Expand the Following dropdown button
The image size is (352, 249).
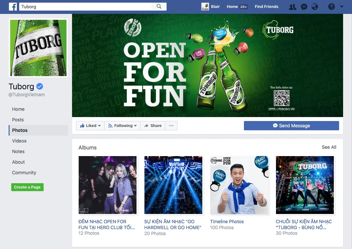click(122, 126)
